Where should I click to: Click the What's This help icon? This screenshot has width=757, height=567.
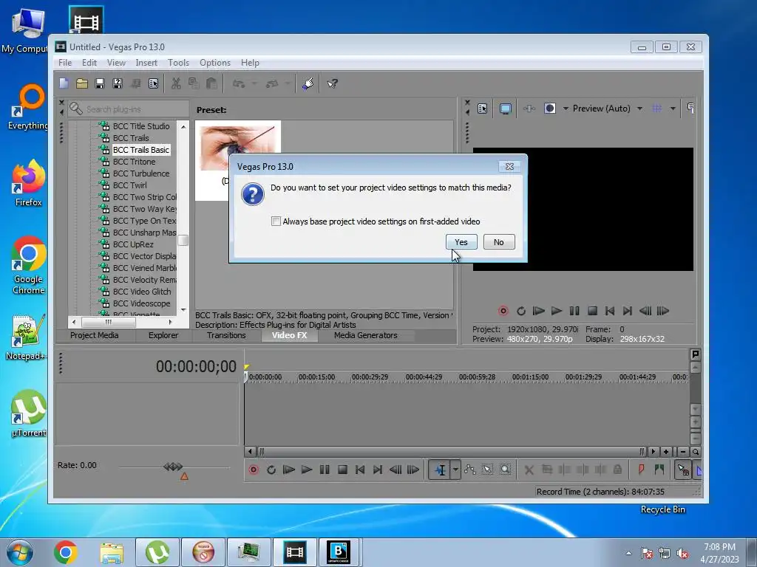(x=332, y=83)
